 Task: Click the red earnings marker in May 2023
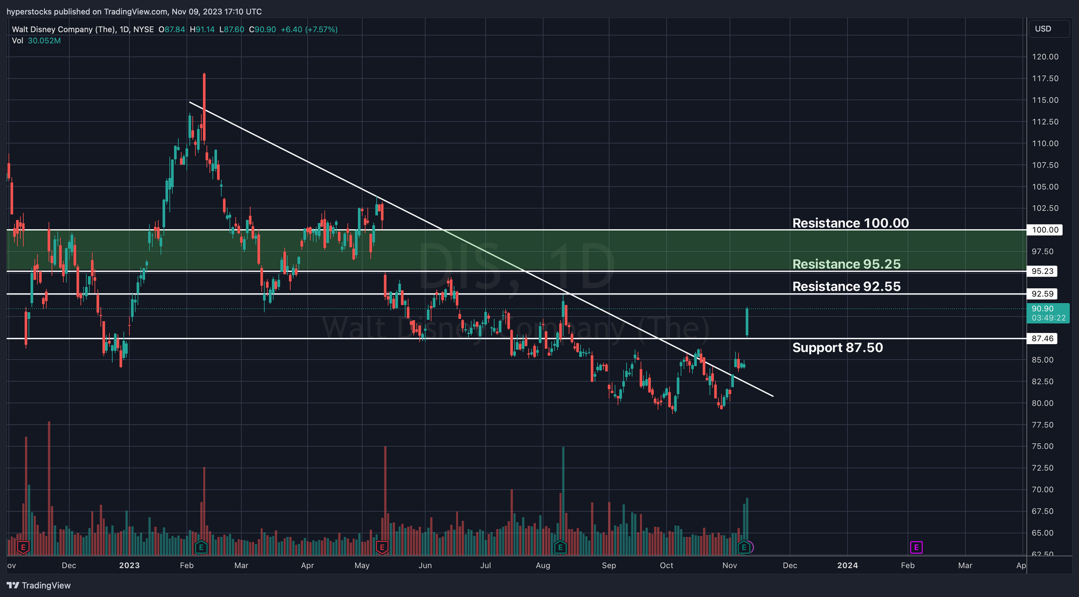pyautogui.click(x=382, y=547)
